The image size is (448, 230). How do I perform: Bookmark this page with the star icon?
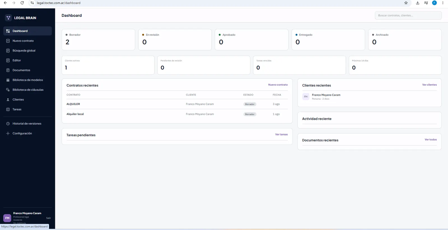[x=406, y=3]
